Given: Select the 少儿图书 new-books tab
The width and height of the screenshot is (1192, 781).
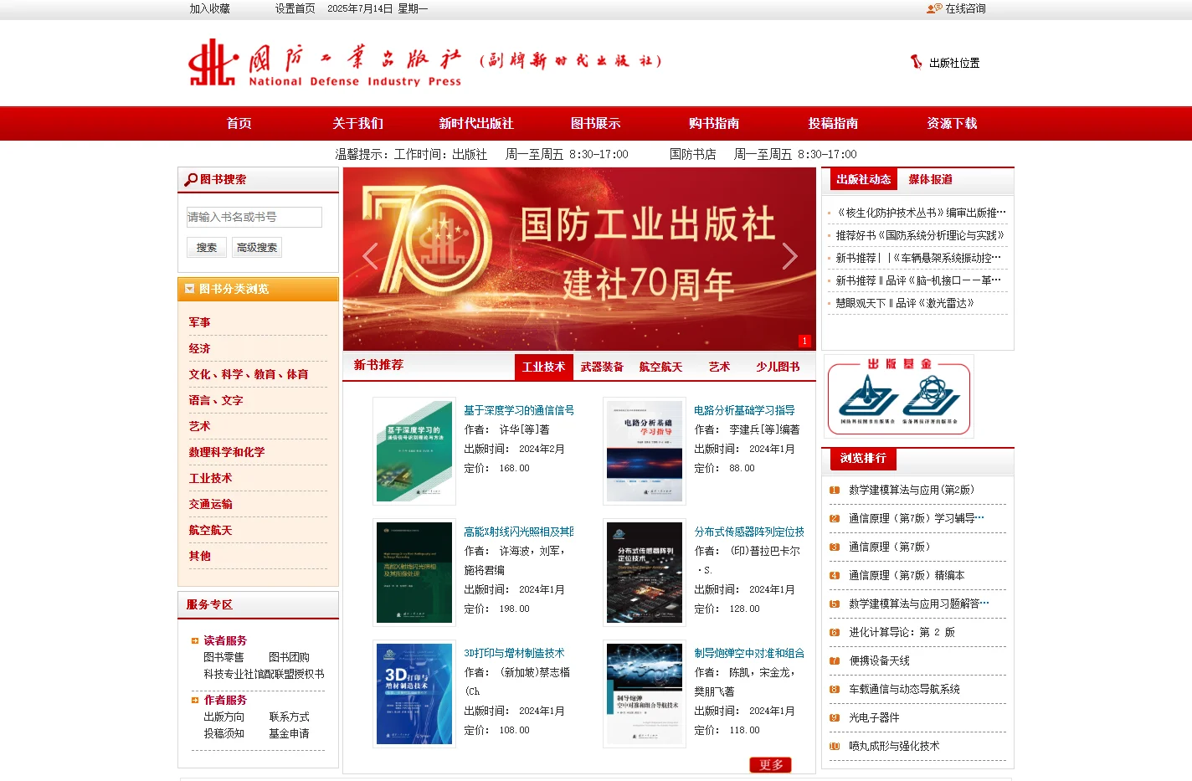Looking at the screenshot, I should pyautogui.click(x=778, y=367).
